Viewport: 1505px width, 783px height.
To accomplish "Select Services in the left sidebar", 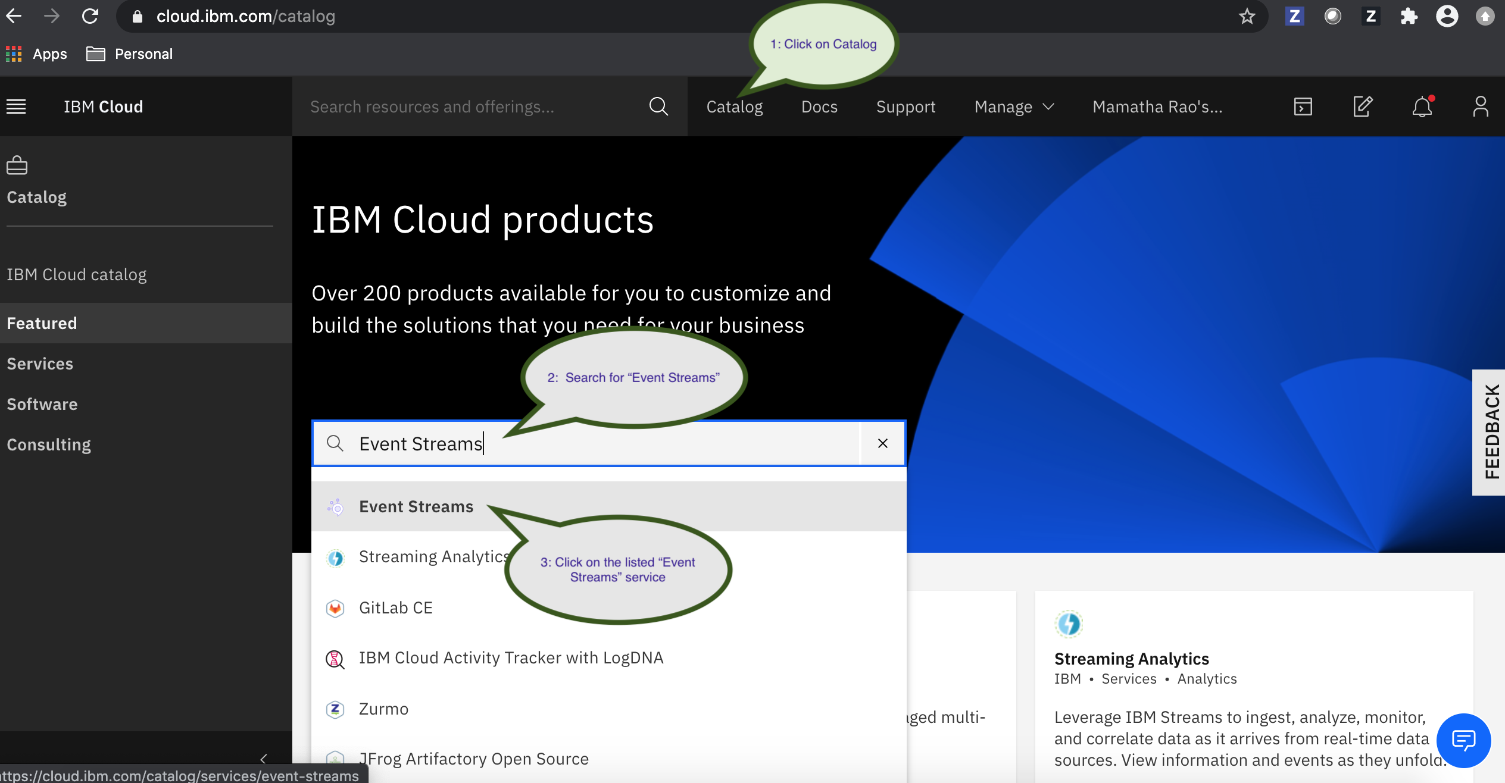I will tap(40, 364).
